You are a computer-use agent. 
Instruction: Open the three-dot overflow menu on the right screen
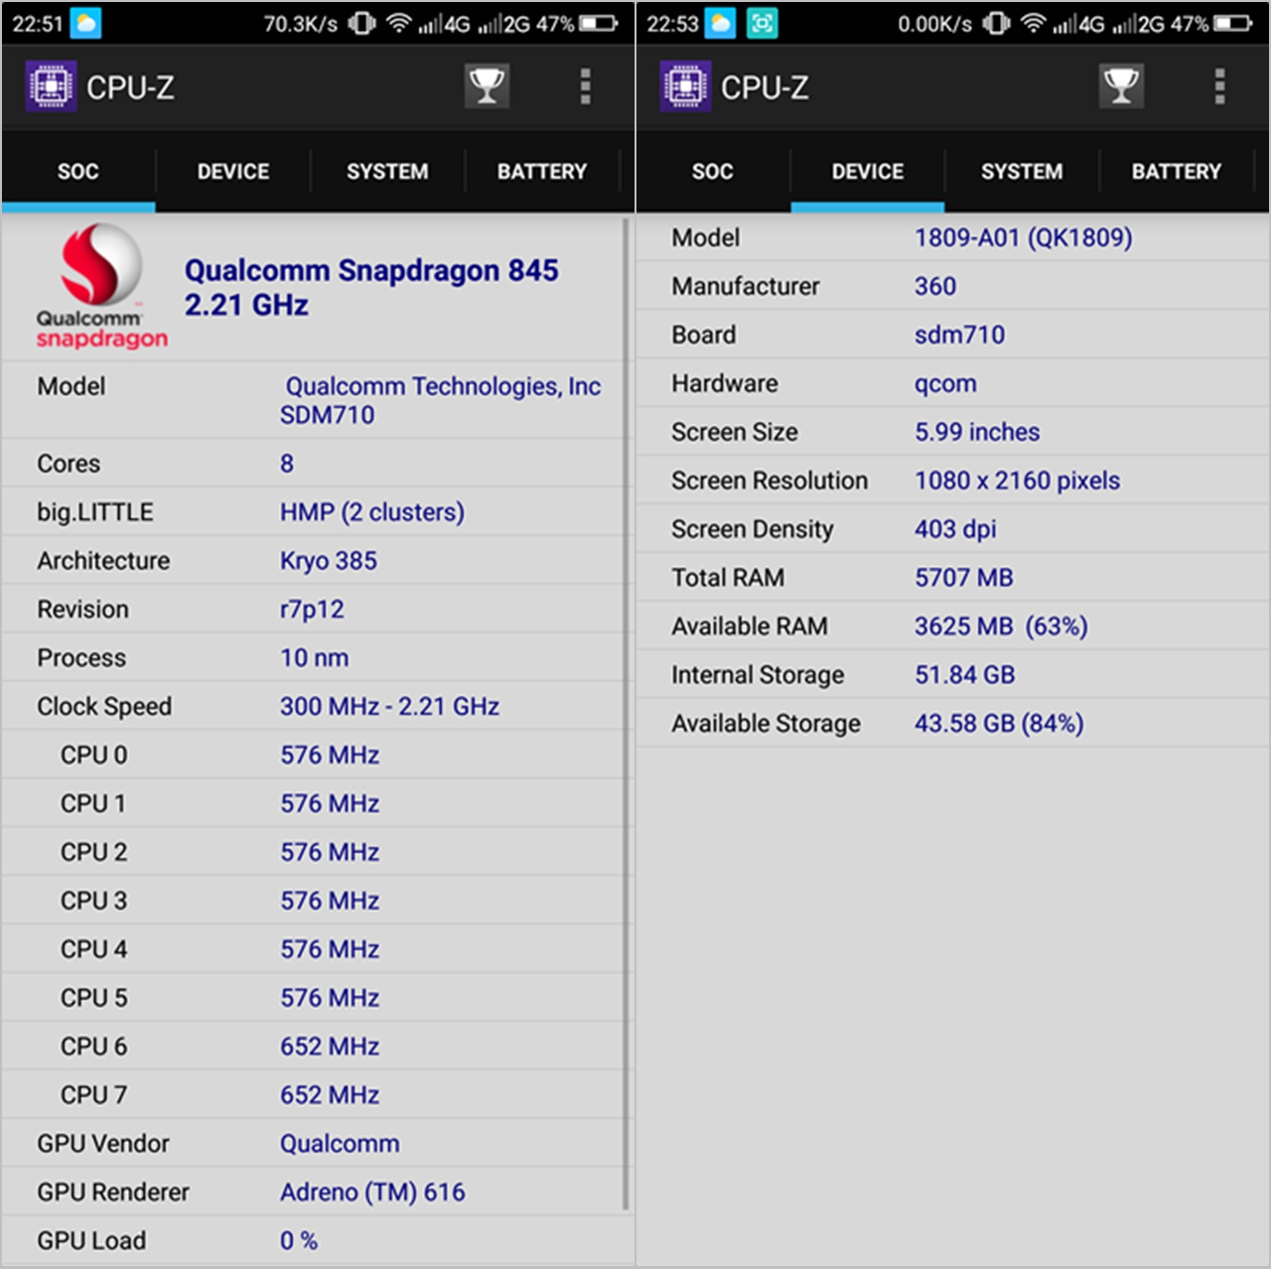[1219, 86]
